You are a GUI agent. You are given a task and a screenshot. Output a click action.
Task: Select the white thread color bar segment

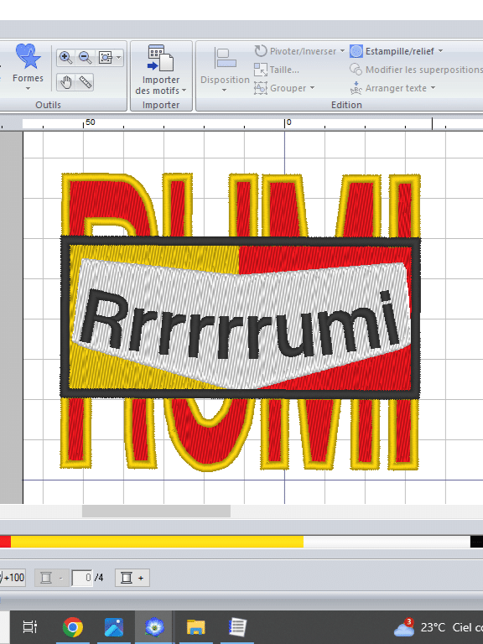tap(387, 542)
